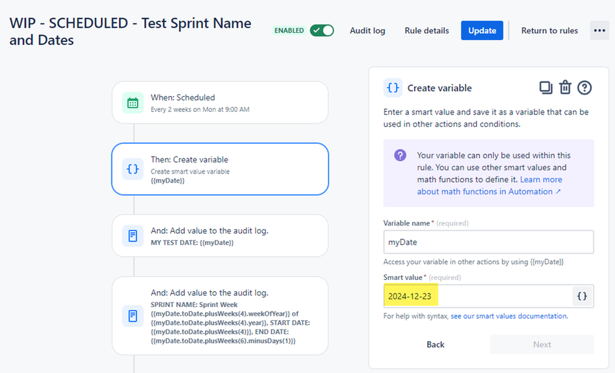615x373 pixels.
Task: Open Rule details
Action: pyautogui.click(x=427, y=31)
